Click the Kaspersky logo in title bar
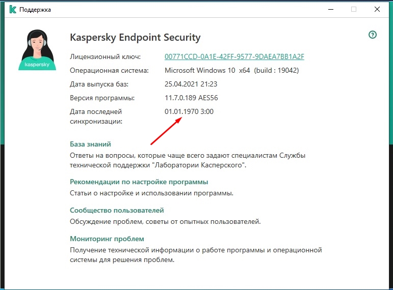Image resolution: width=393 pixels, height=290 pixels. (x=12, y=9)
